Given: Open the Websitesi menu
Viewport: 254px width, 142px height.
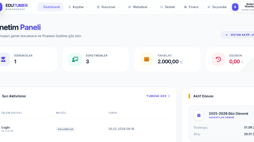Looking at the screenshot, I should [x=140, y=7].
